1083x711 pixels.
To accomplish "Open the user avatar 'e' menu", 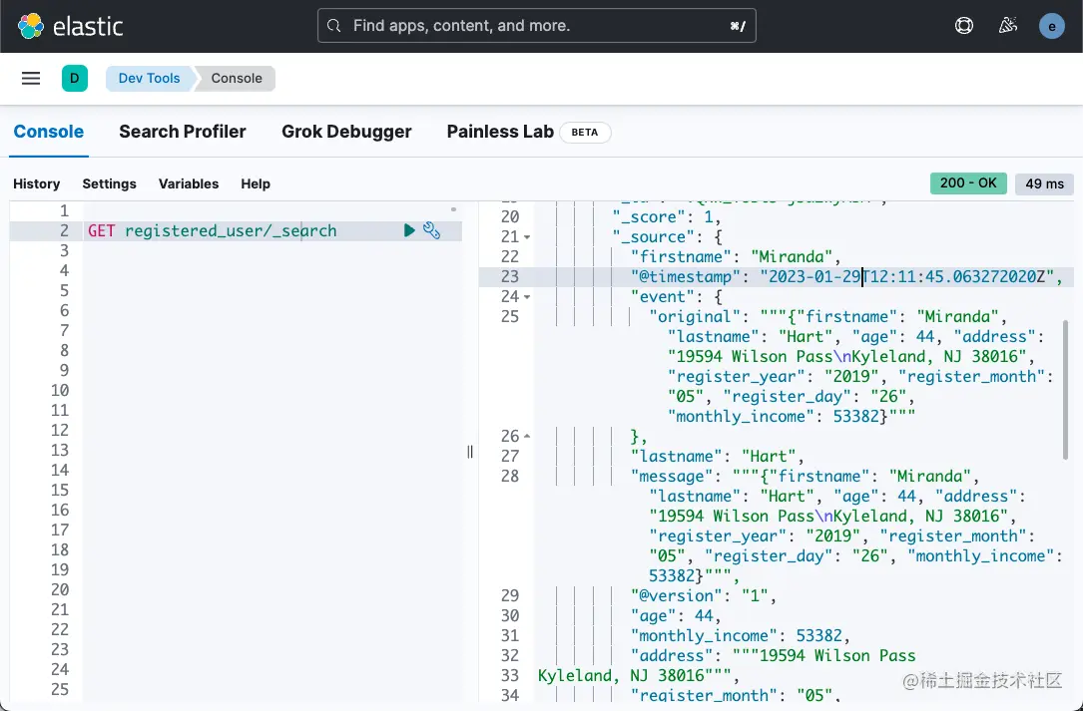I will 1051,26.
